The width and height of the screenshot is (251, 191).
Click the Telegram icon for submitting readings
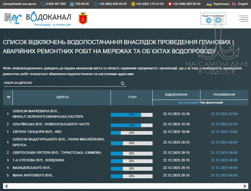(x=209, y=20)
